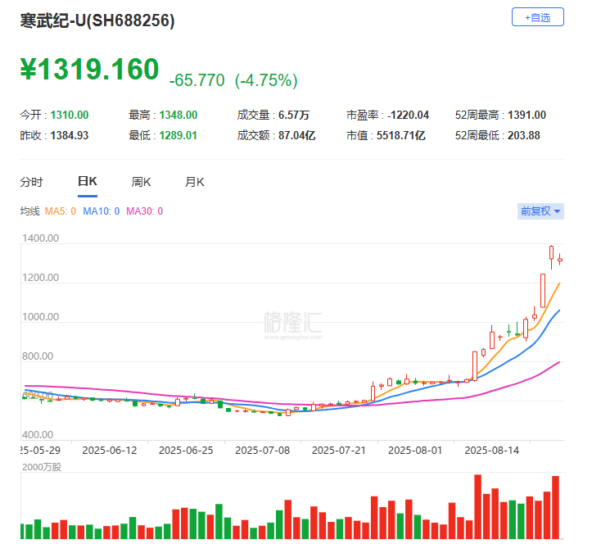Click the 2025-07-08 date axis label
592x553 pixels.
coord(262,451)
